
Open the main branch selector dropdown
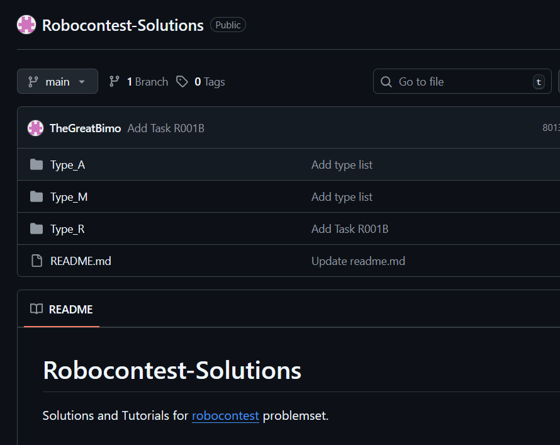coord(57,81)
